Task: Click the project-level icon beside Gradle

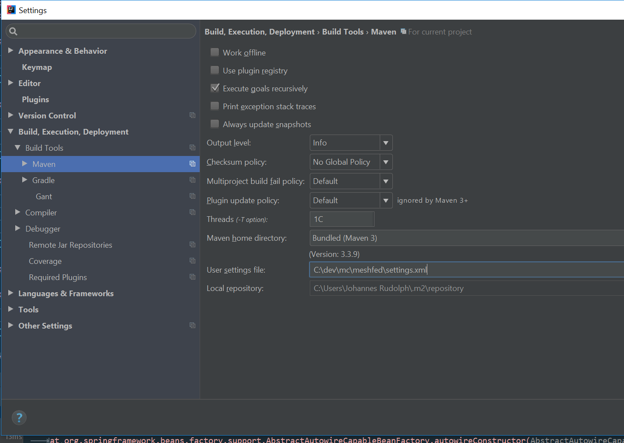Action: [192, 180]
